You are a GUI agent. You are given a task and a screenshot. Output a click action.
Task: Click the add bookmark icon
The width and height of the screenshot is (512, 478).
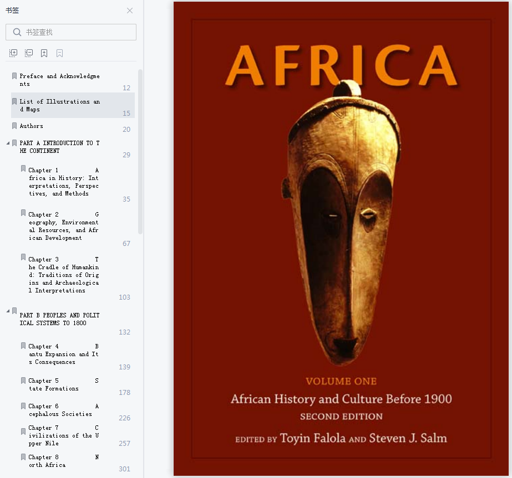tap(44, 53)
